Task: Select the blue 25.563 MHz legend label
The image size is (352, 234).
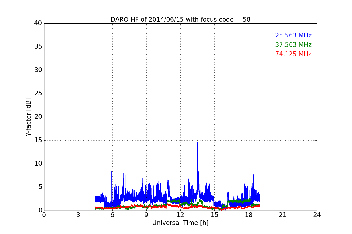Action: tap(293, 35)
